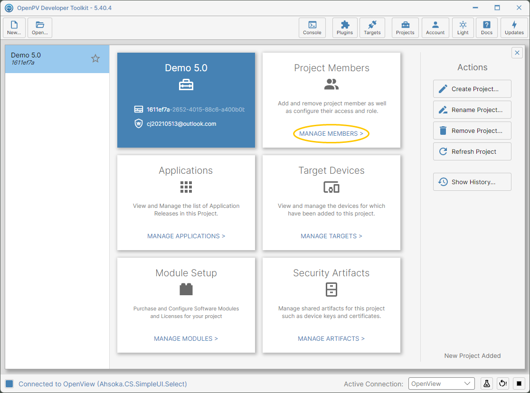This screenshot has width=530, height=393.
Task: Select Demo 5.0 project in sidebar
Action: click(57, 59)
